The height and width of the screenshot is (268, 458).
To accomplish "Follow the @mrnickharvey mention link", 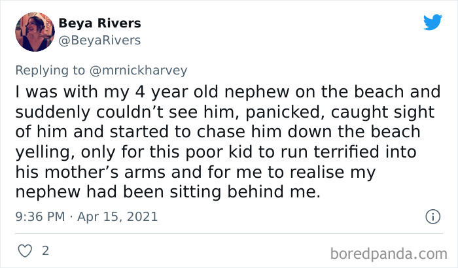I will [x=138, y=71].
